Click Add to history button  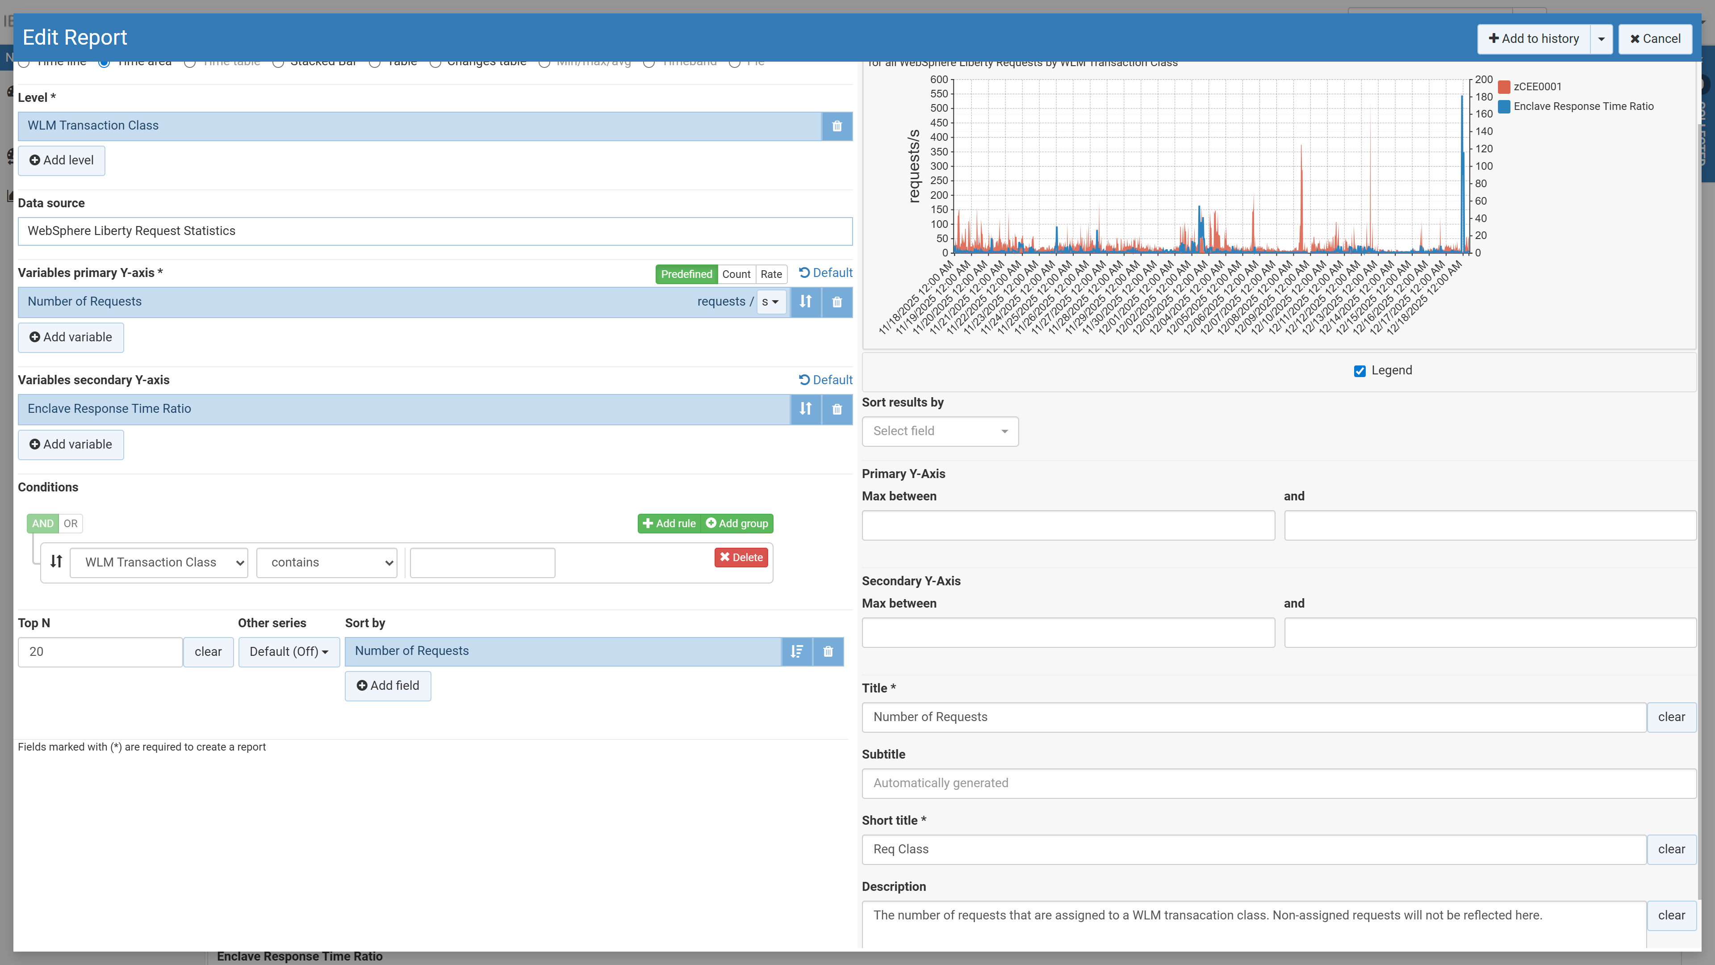click(x=1534, y=38)
